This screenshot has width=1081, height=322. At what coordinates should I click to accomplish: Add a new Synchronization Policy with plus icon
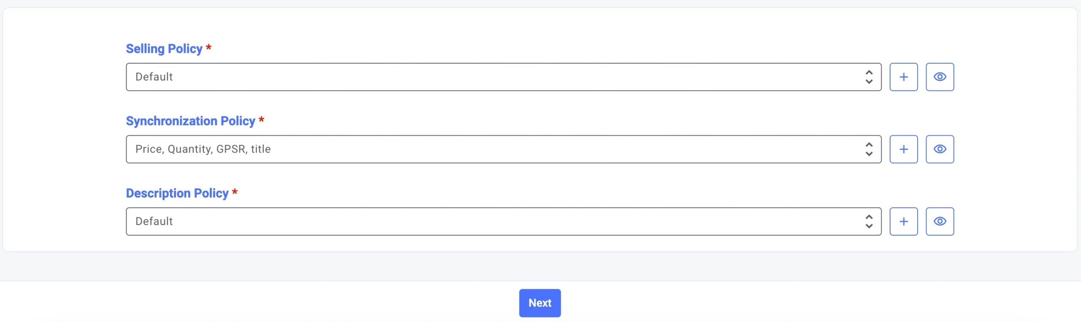coord(903,149)
